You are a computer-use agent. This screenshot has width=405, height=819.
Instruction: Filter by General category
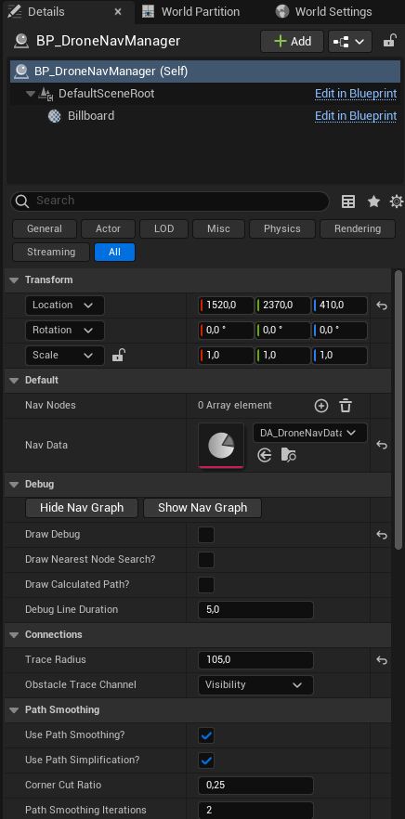(x=45, y=228)
